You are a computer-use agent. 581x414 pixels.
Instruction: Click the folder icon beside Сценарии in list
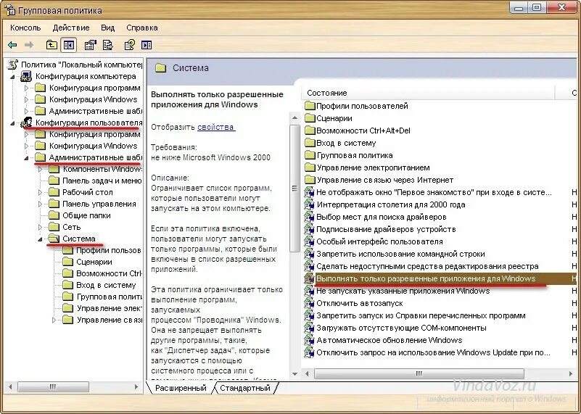310,118
